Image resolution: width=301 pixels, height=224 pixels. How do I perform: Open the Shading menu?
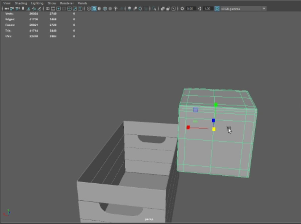[21, 3]
